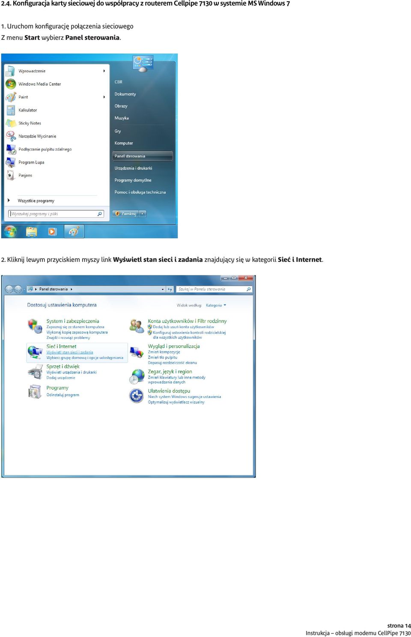
Task: Open Zegar, język i region category
Action: click(x=170, y=371)
